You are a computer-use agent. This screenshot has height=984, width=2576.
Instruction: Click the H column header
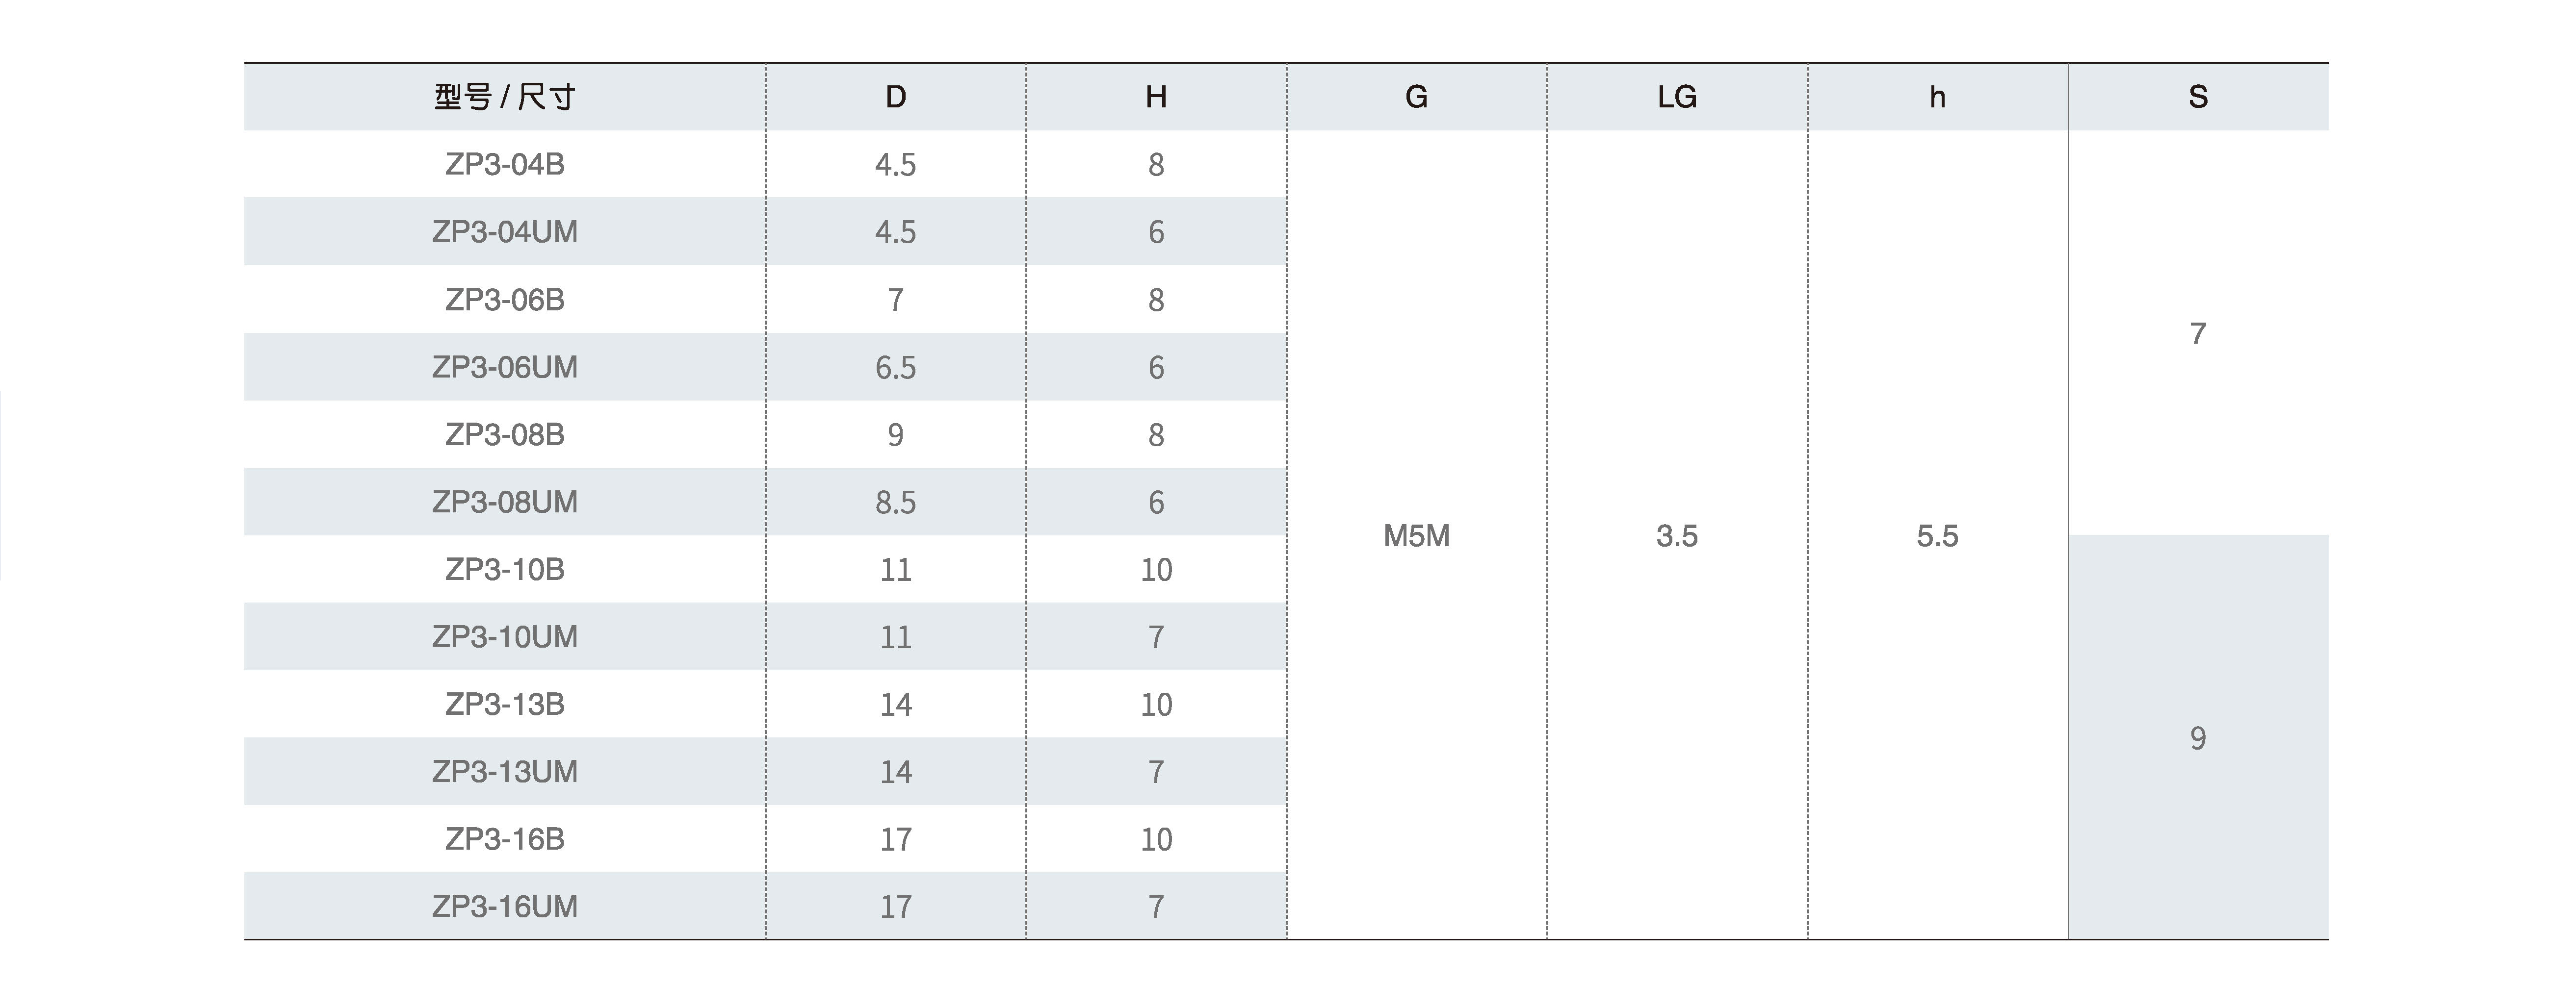tap(1156, 97)
